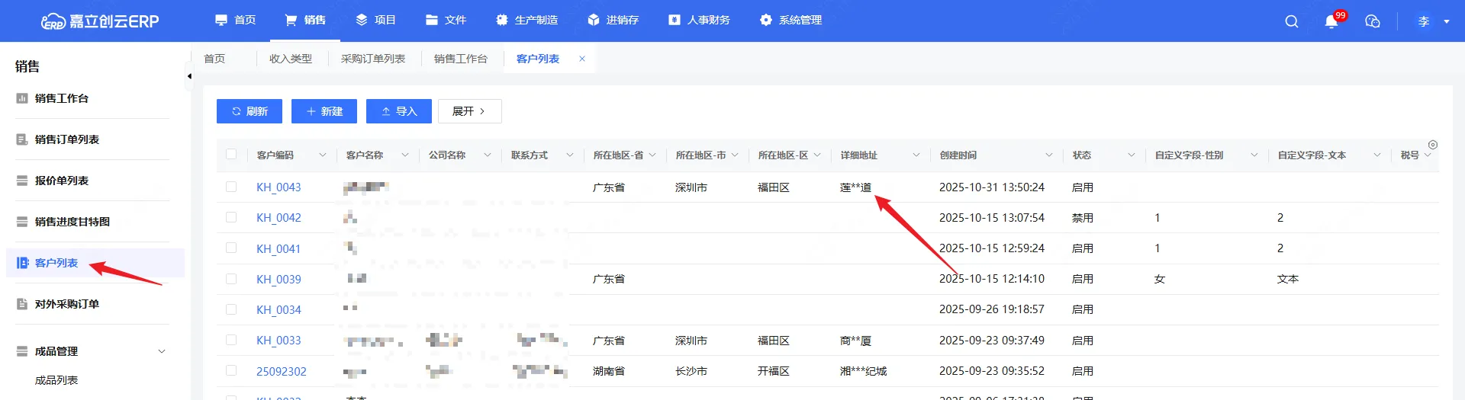Open the 状态 column filter dropdown
This screenshot has width=1465, height=400.
(x=1131, y=155)
